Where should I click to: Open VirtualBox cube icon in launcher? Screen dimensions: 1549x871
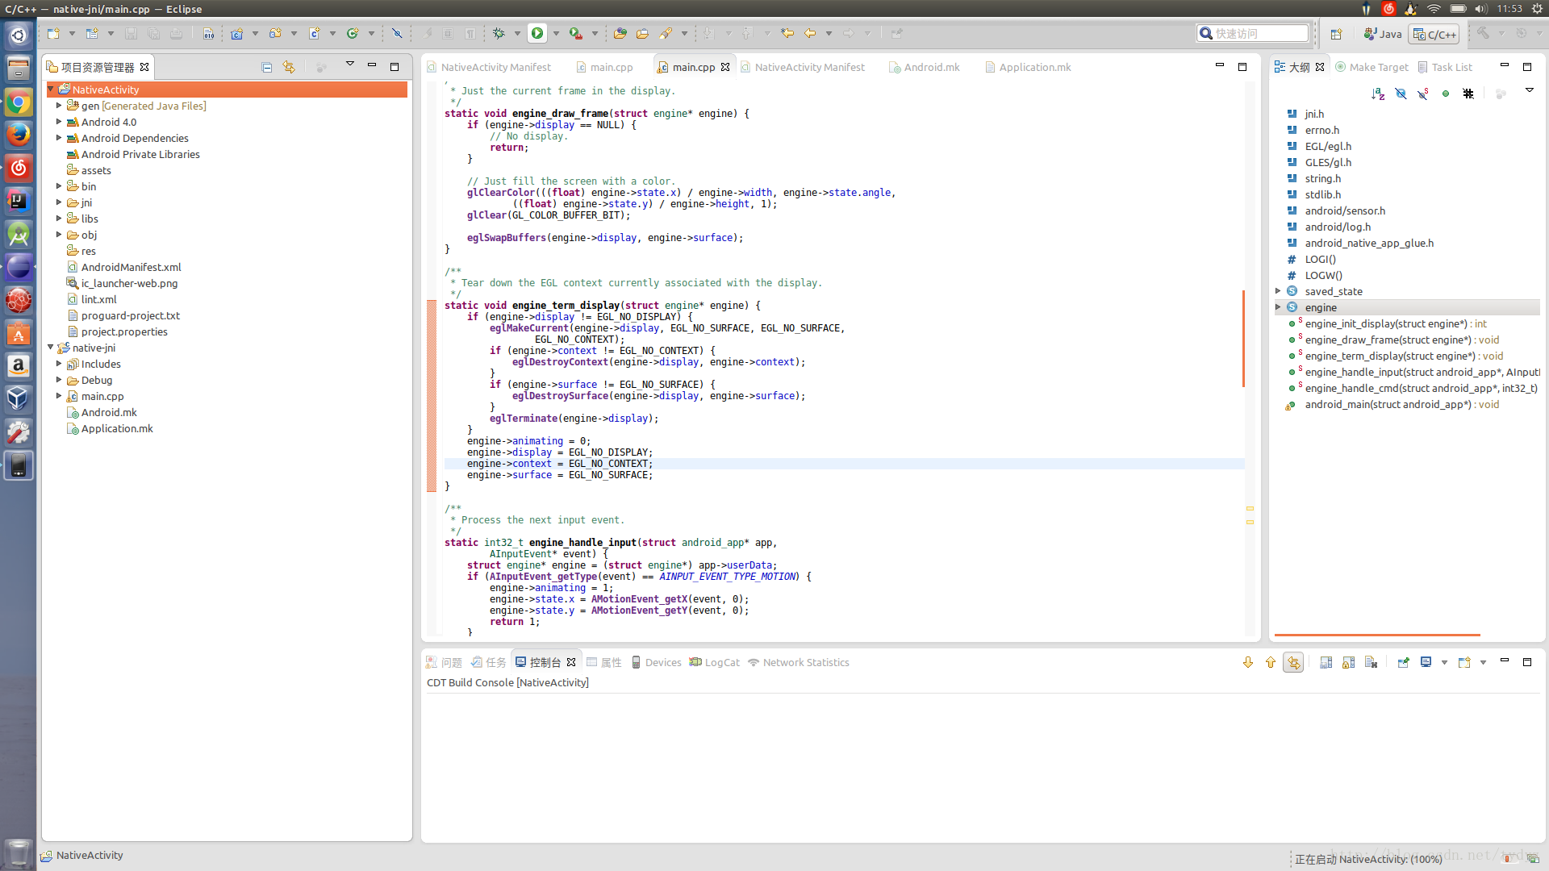(19, 399)
